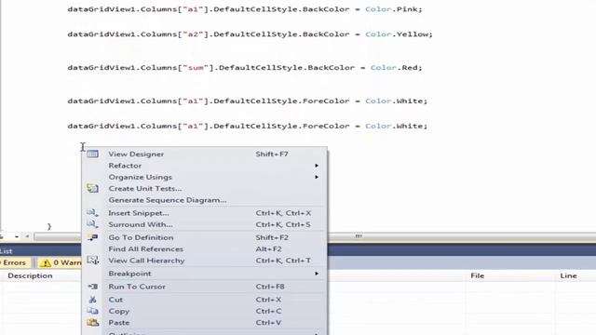The image size is (596, 335).
Task: Open the editor zoom level dropdown arrow
Action: click(17, 236)
